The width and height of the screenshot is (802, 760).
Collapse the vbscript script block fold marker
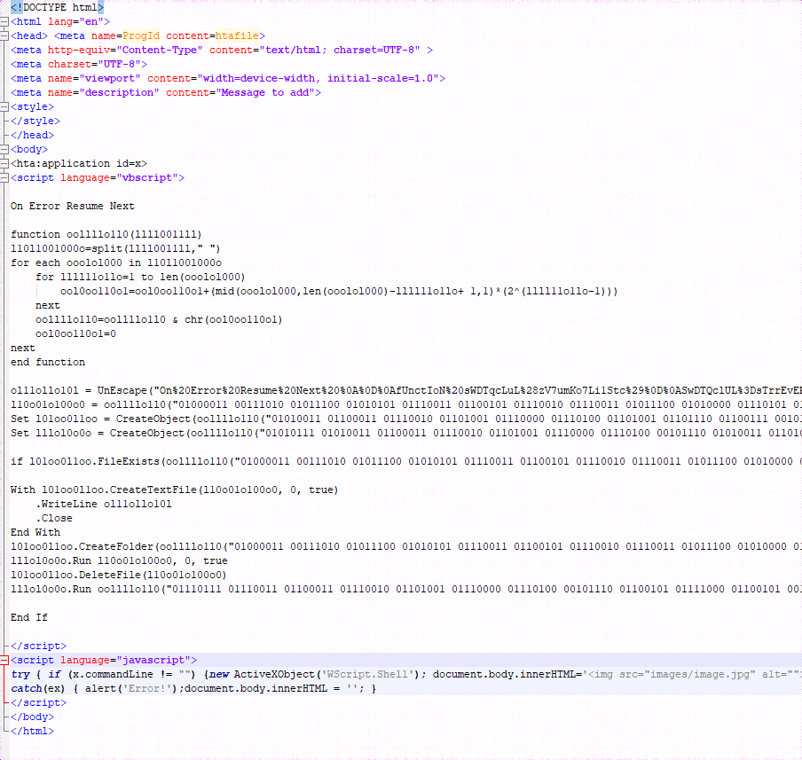(4, 178)
